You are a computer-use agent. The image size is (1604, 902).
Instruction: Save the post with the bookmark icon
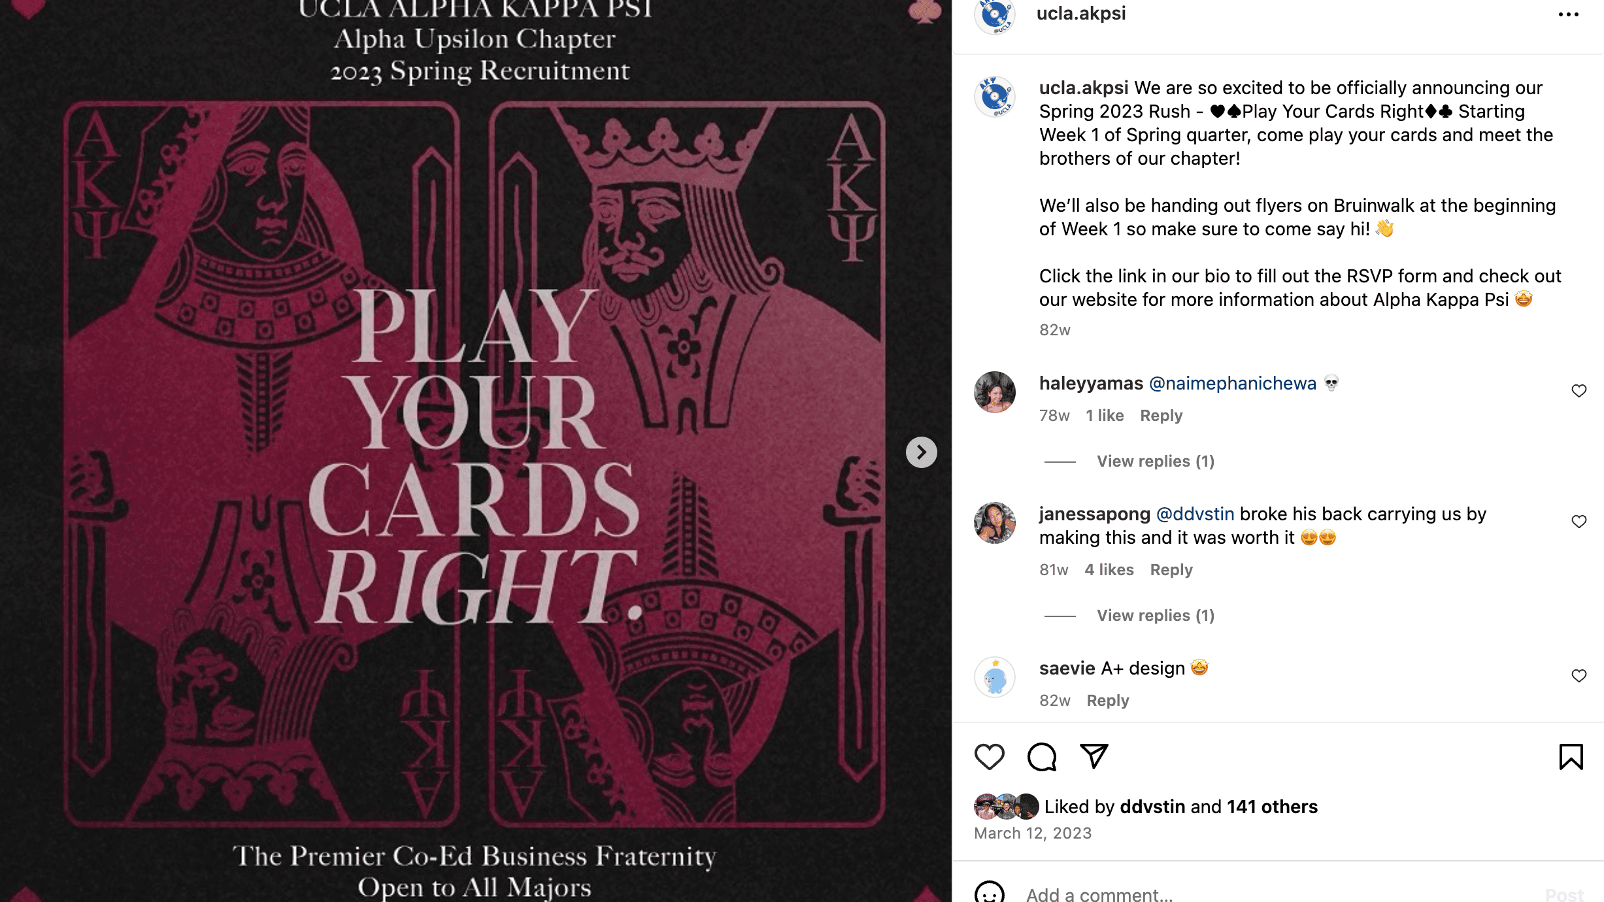pos(1571,757)
